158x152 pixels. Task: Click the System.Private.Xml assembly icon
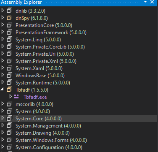point(9,61)
